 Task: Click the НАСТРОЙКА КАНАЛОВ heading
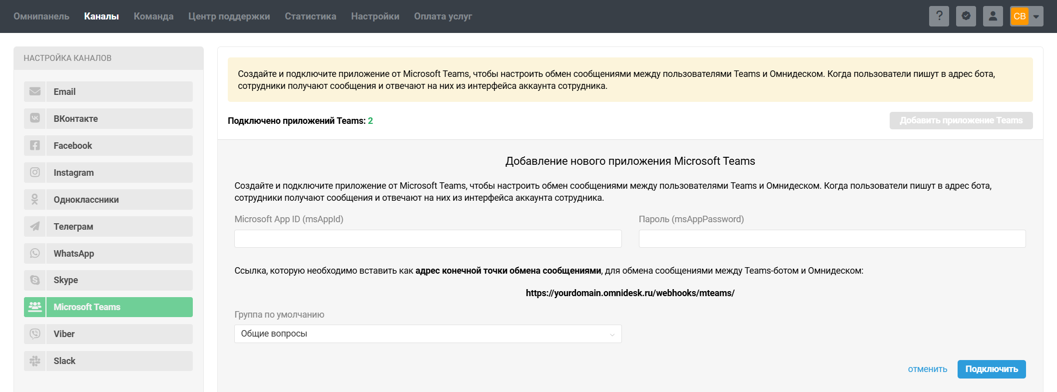coord(67,58)
